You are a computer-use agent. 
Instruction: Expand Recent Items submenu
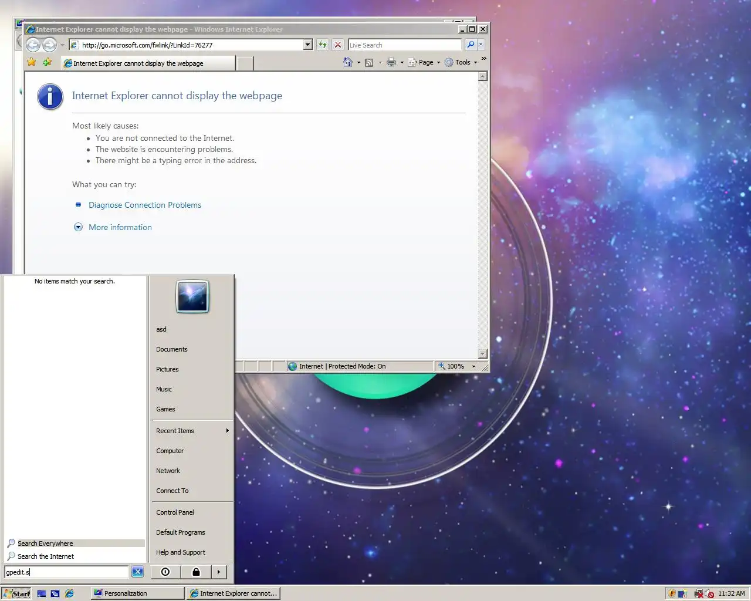[x=192, y=431]
